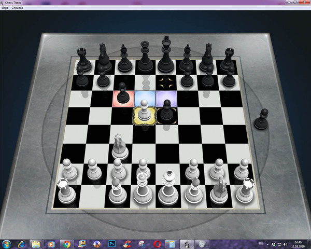Select the black queenside bishop

(124, 59)
